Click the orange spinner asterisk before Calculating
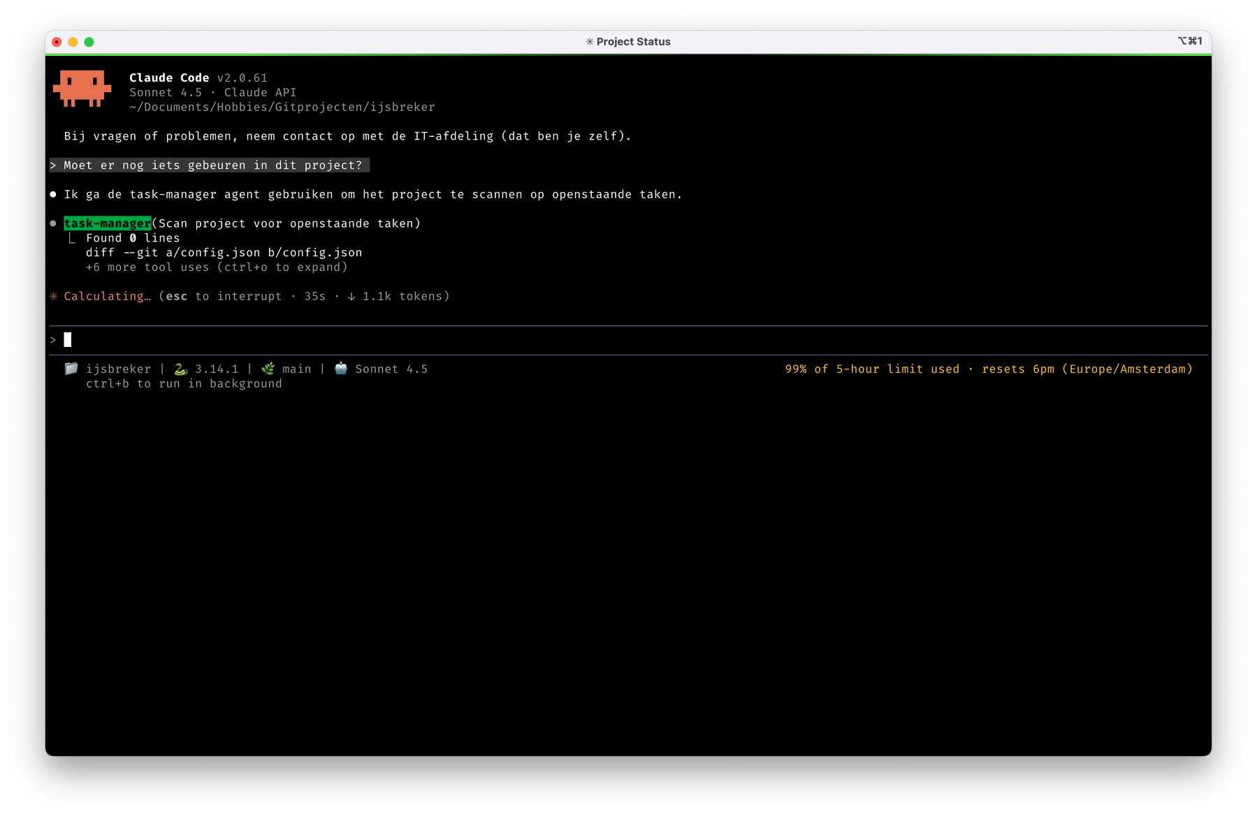 pos(54,297)
